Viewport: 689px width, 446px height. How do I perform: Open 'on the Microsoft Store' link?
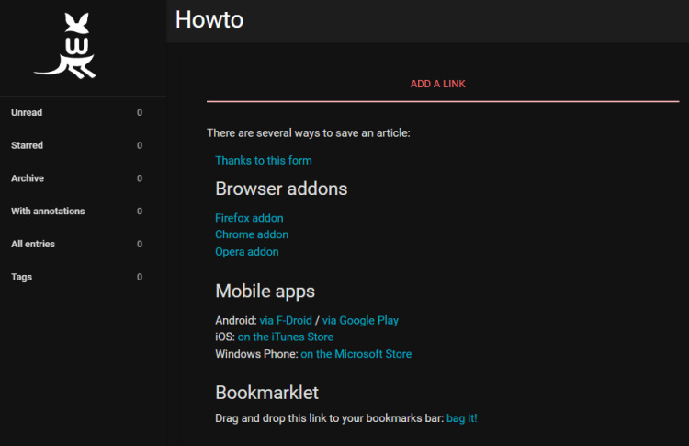pyautogui.click(x=356, y=354)
